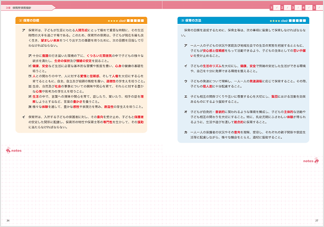Click the red keyword 発達過程

pos(256,81)
